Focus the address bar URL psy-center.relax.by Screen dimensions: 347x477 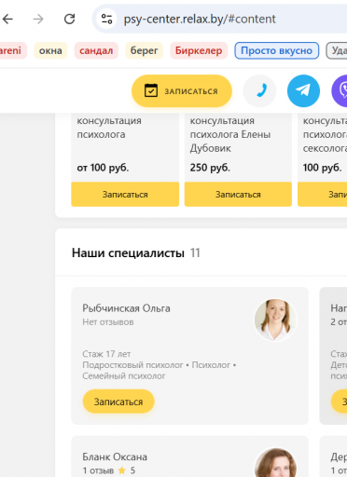(200, 20)
